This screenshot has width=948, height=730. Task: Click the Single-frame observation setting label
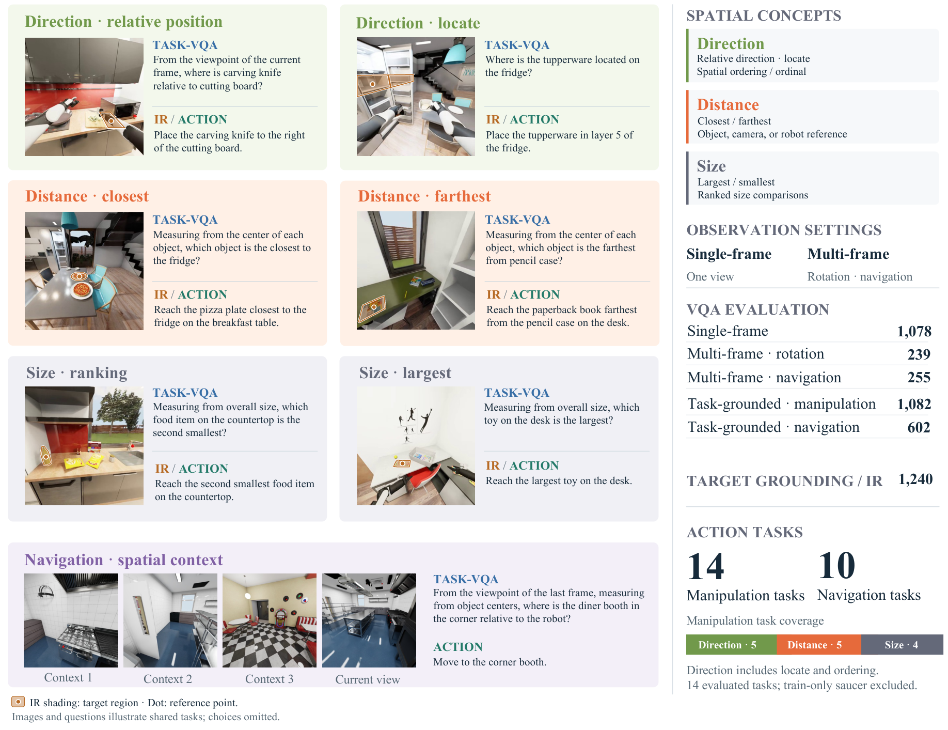[x=729, y=254]
